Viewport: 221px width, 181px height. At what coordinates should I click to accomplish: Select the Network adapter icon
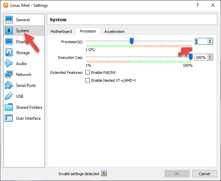[9, 75]
